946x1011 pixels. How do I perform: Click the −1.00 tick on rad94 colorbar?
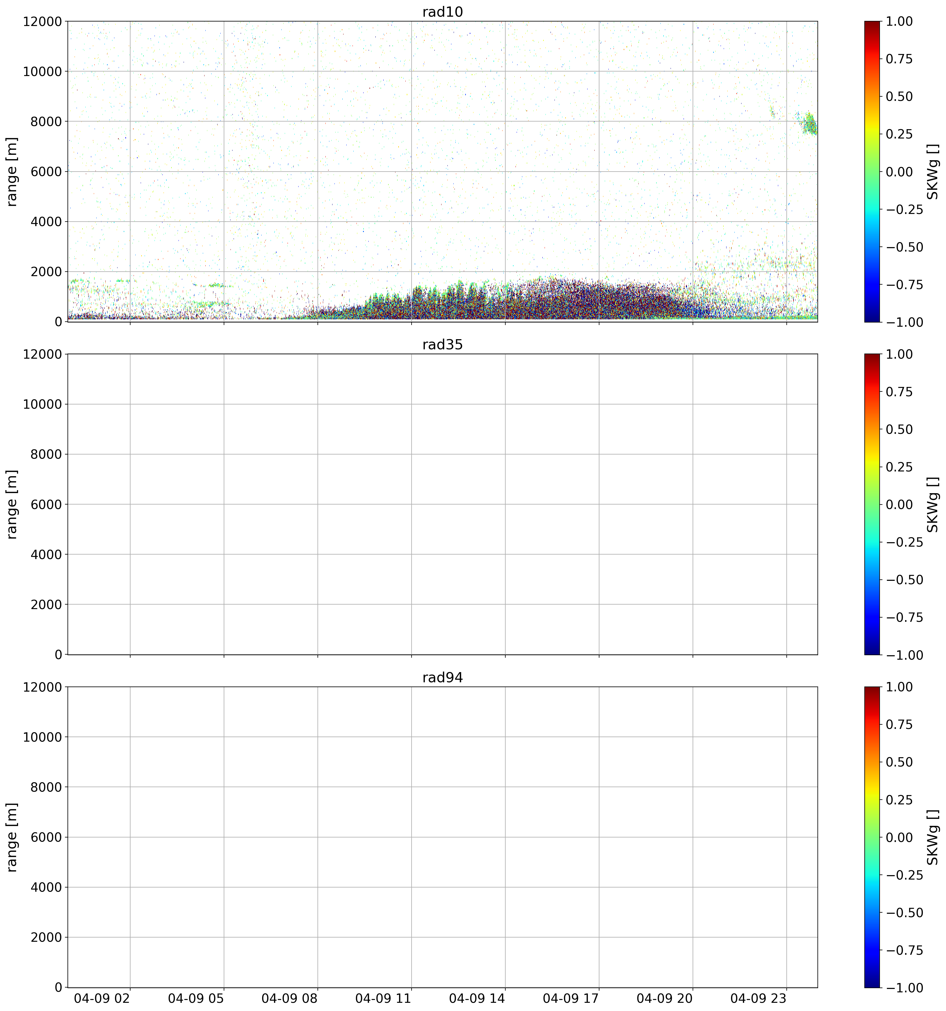point(904,988)
